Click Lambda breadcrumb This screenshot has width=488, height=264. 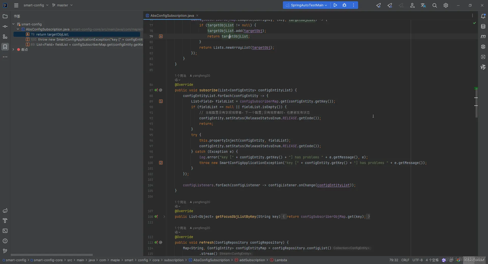tap(278, 260)
